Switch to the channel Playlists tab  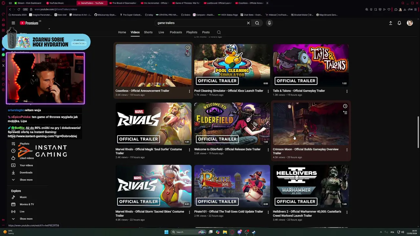pyautogui.click(x=192, y=32)
